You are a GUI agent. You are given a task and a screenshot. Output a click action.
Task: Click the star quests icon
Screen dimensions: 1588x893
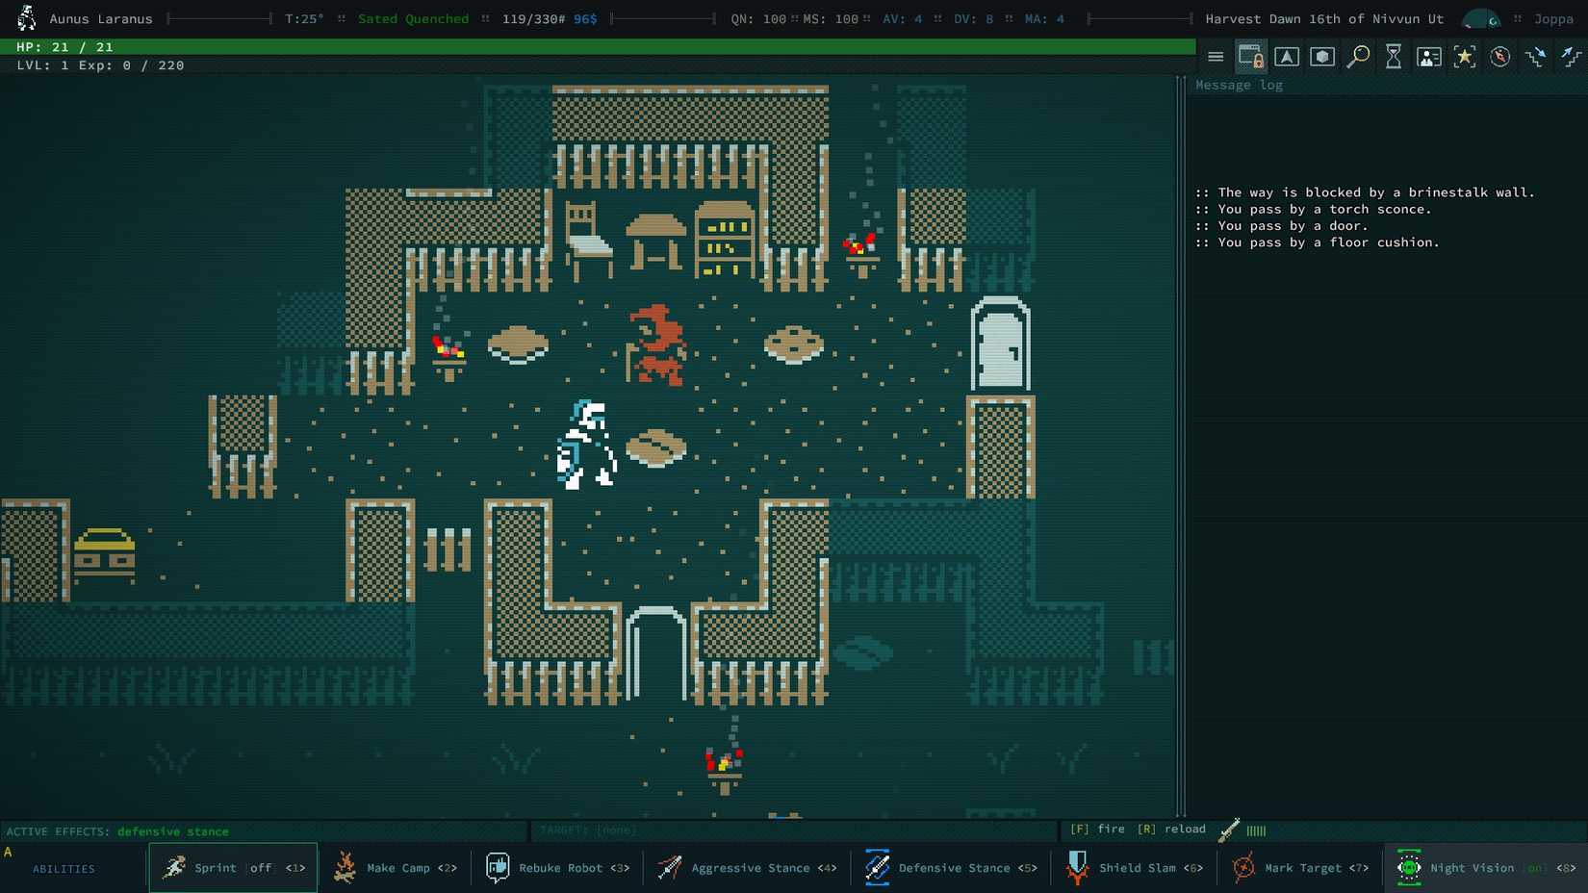1465,56
